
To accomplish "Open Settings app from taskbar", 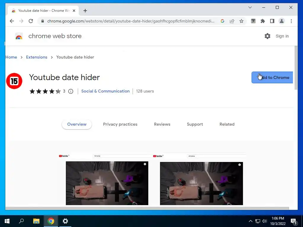I will point(65,221).
